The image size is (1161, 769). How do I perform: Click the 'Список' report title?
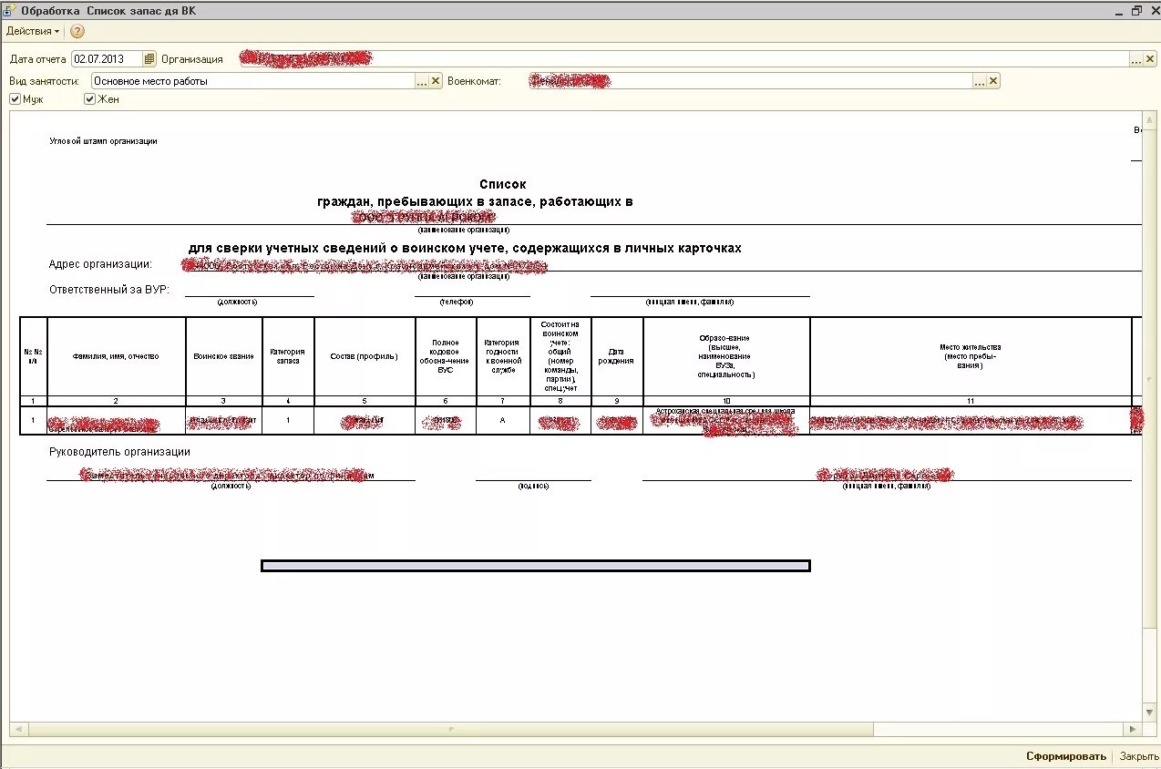click(503, 185)
